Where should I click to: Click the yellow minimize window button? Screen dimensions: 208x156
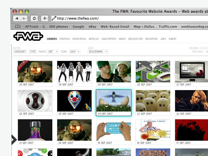pos(21,11)
